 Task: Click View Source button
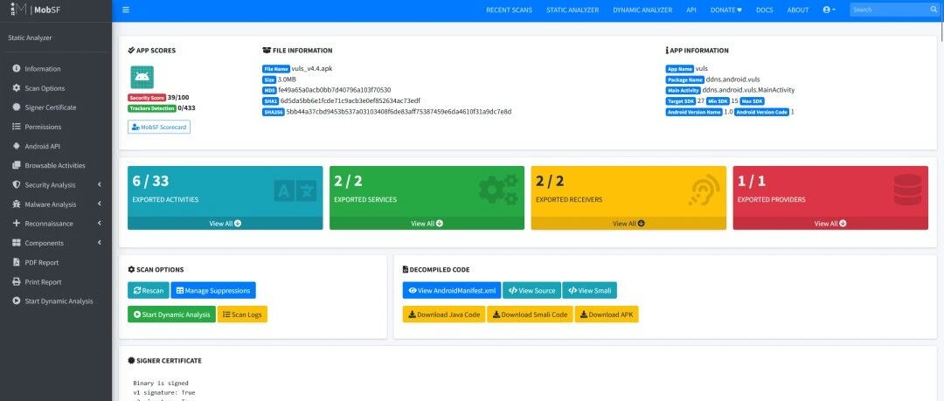click(531, 291)
